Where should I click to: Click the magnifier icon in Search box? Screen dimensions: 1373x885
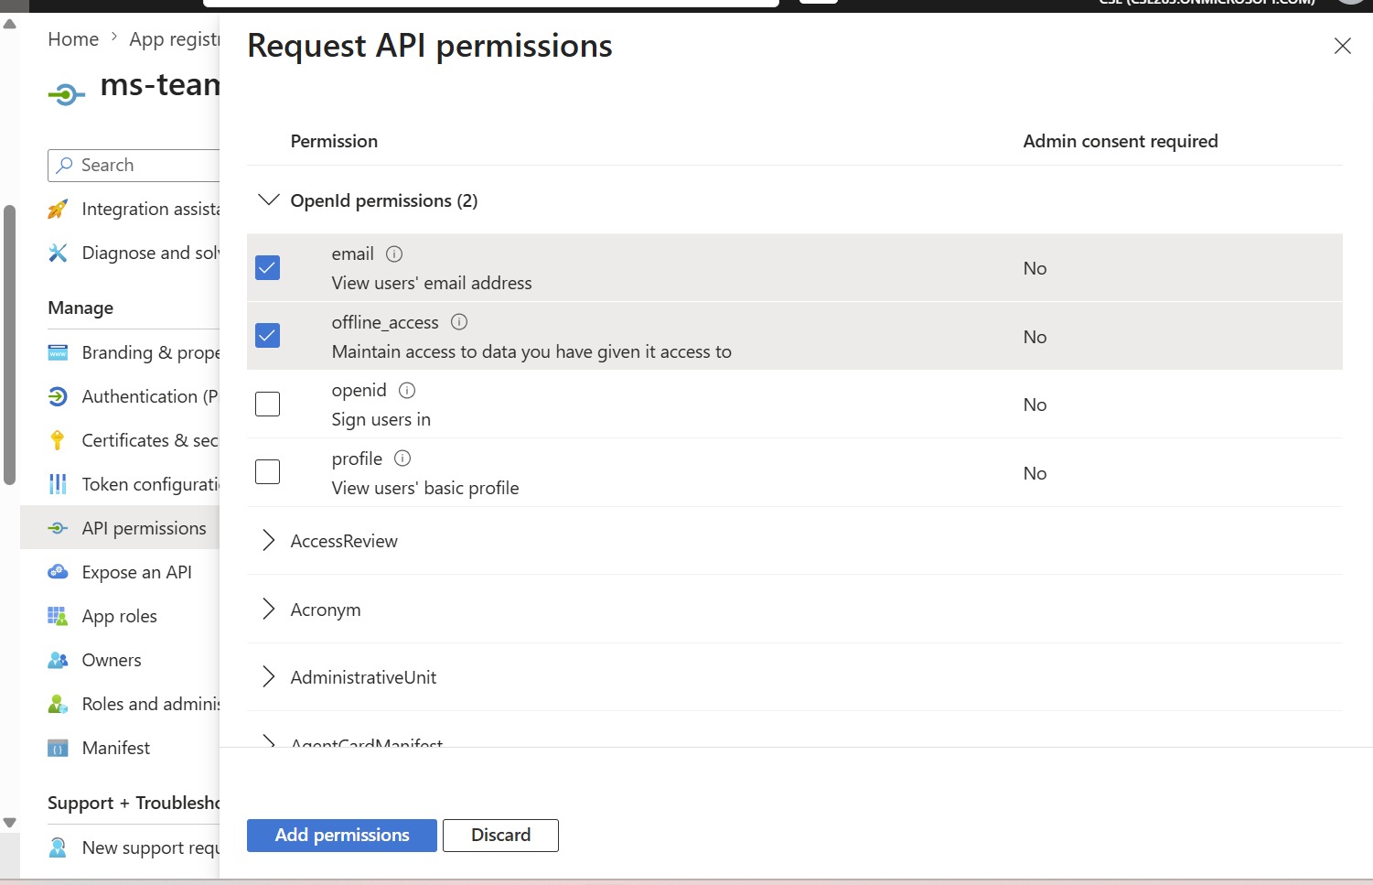pos(65,165)
